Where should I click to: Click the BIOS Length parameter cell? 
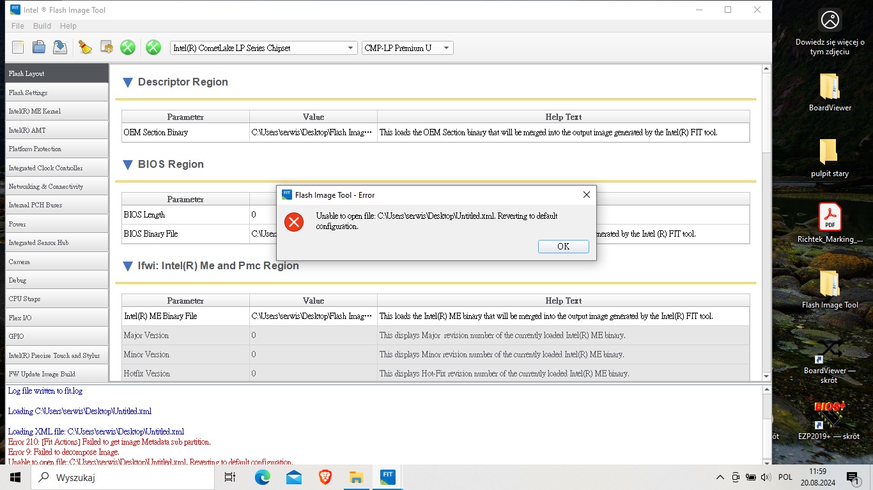pyautogui.click(x=185, y=215)
